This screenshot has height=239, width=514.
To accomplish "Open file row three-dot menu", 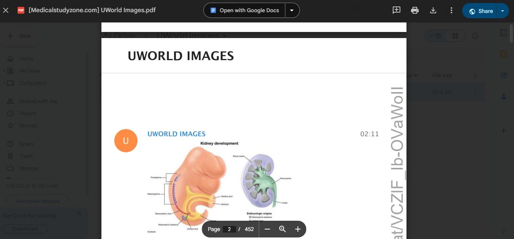I will click(x=475, y=92).
